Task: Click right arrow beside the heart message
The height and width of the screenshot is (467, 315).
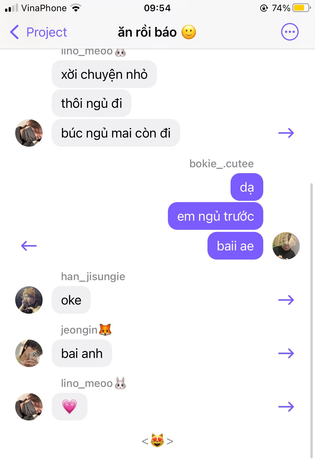Action: click(x=286, y=407)
